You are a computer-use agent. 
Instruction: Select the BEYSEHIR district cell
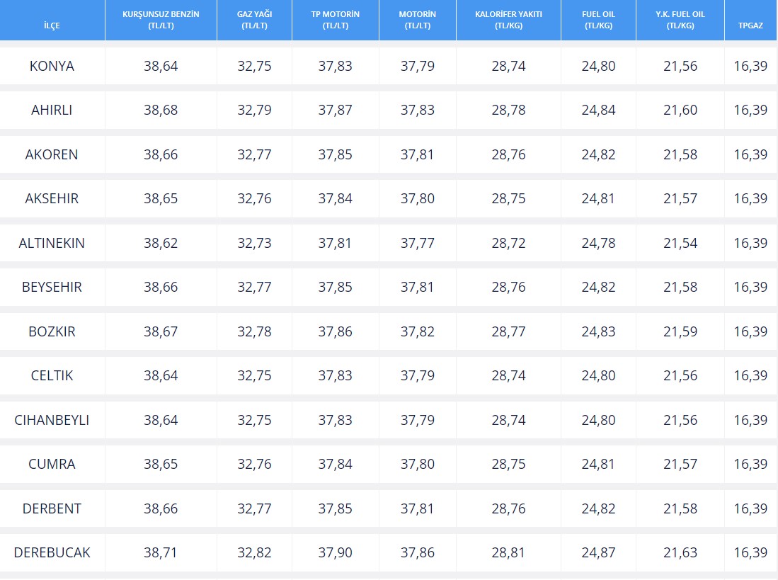coord(52,287)
